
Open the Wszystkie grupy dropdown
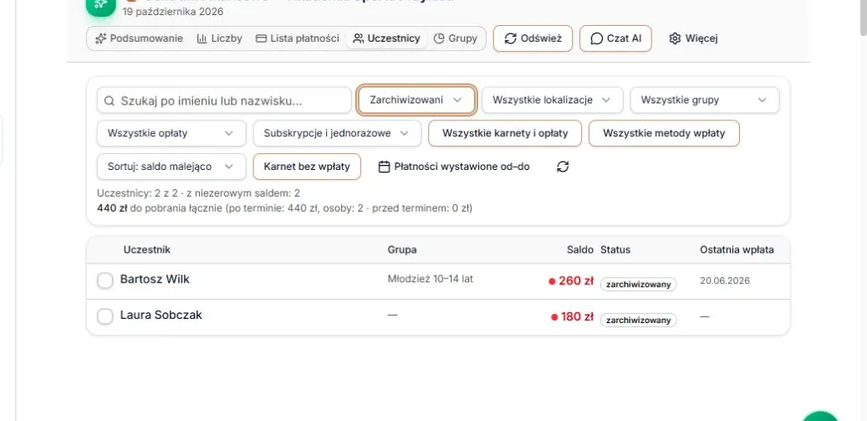pyautogui.click(x=705, y=100)
